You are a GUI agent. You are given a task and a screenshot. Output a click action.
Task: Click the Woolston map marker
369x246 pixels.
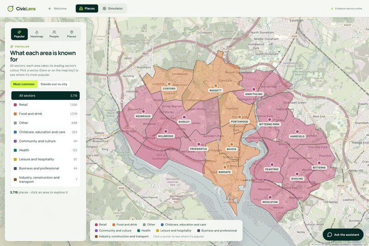270,197
